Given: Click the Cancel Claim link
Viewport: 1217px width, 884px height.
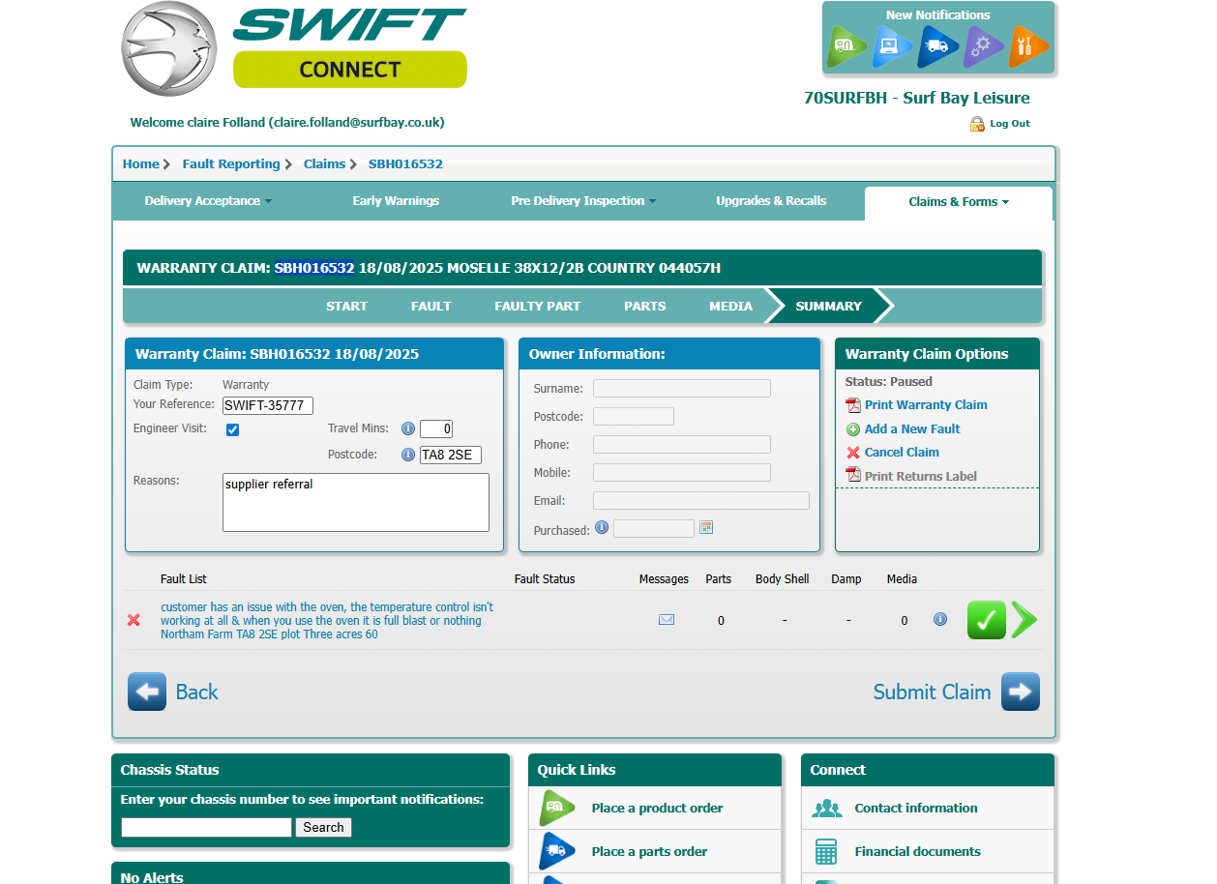Looking at the screenshot, I should 902,453.
